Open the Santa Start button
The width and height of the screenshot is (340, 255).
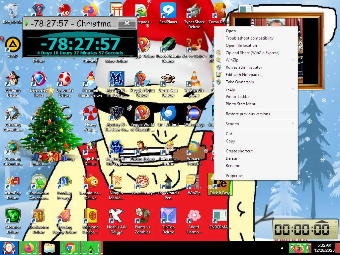(9, 248)
